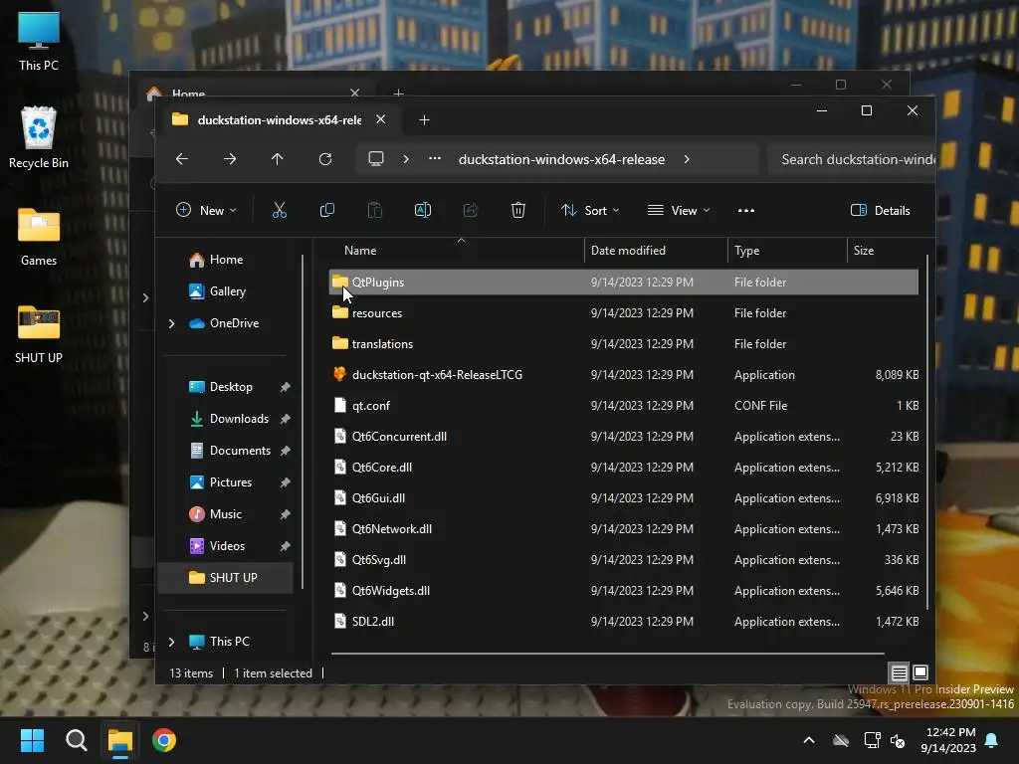Sort by the Name column header

click(x=360, y=251)
